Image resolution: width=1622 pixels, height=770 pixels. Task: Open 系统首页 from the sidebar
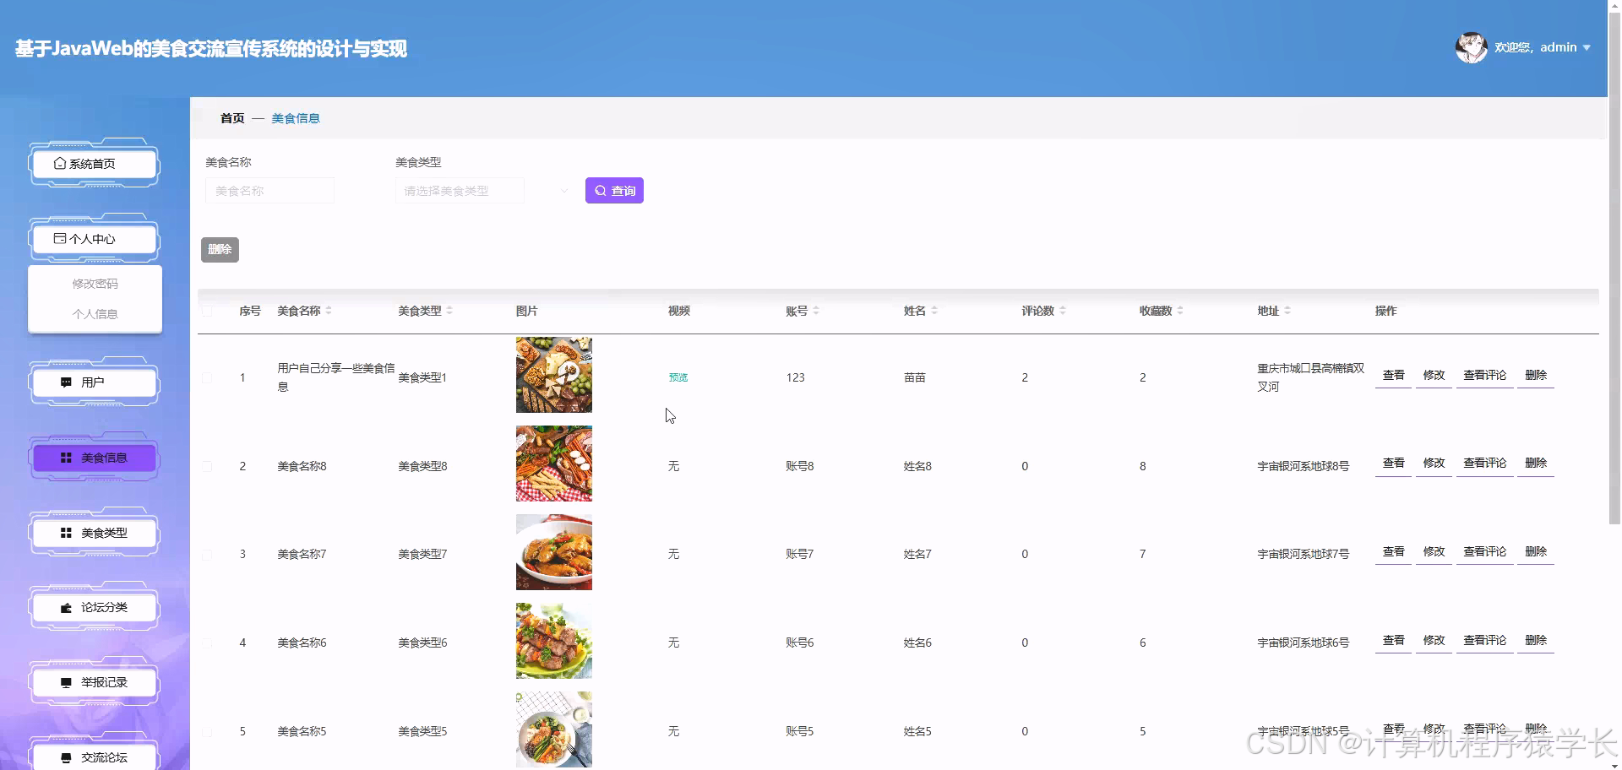[x=94, y=164]
